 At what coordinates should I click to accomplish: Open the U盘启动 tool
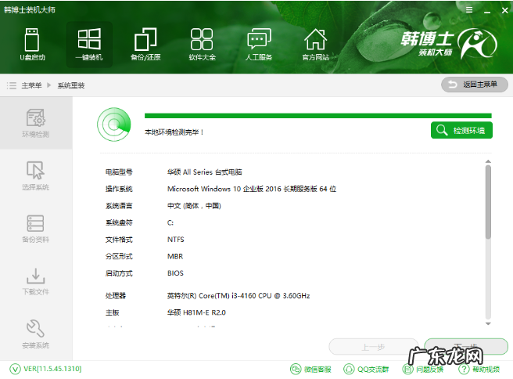coord(32,45)
